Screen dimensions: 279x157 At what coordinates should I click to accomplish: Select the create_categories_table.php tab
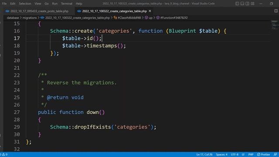pyautogui.click(x=114, y=11)
